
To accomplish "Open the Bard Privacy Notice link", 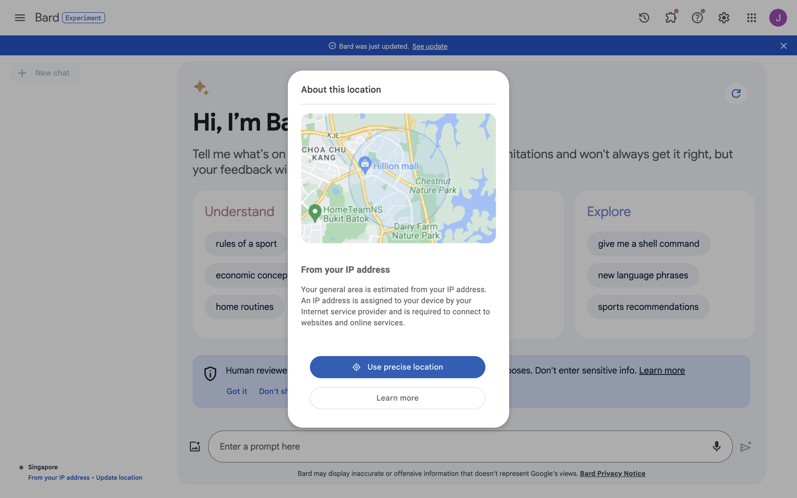I will tap(612, 474).
